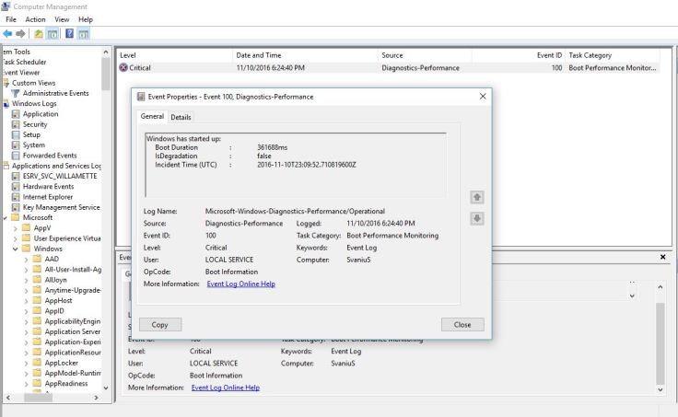Screen dimensions: 678x417
Task: Click the Up one level toolbar icon
Action: [39, 34]
